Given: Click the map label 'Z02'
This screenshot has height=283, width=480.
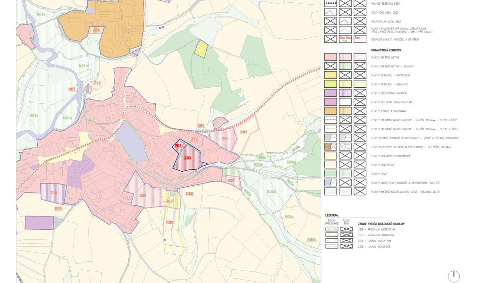Looking at the screenshot, I should pyautogui.click(x=231, y=181).
